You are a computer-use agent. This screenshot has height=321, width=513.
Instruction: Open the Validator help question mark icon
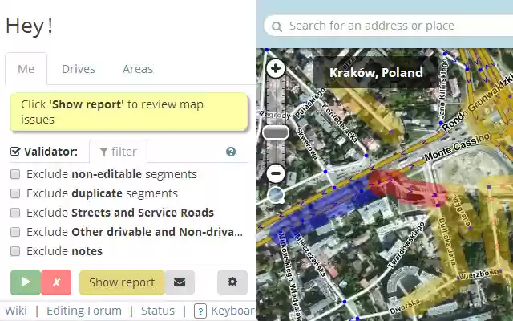point(231,152)
